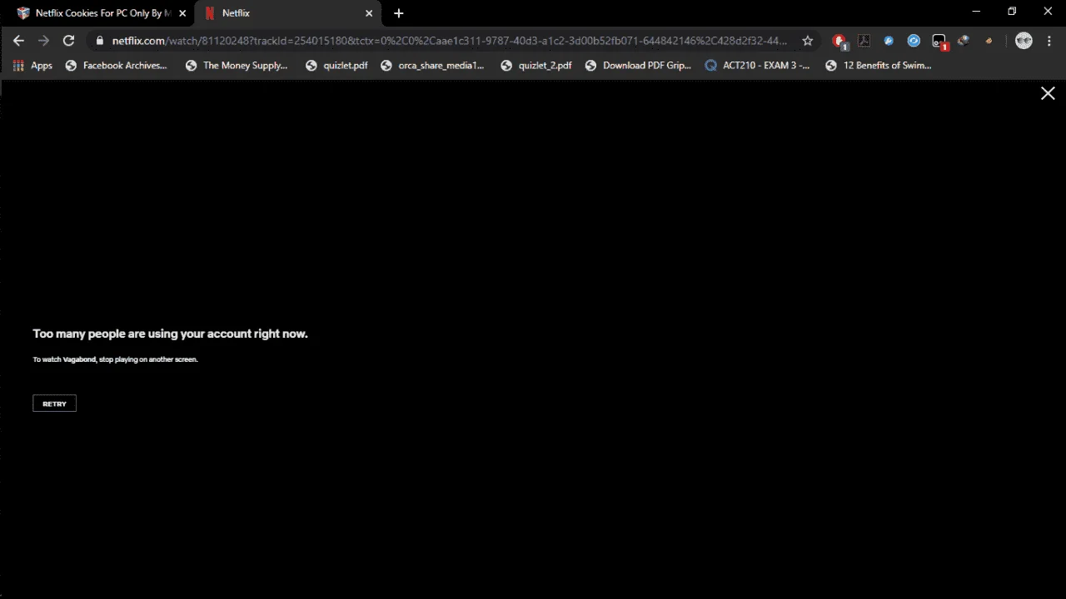Open the Adobe Acrobat PDF extension
This screenshot has width=1066, height=599.
864,40
